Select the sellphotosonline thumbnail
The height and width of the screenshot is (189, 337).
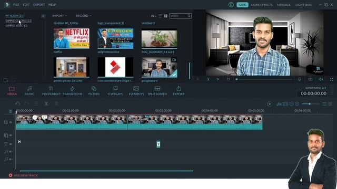(115, 38)
